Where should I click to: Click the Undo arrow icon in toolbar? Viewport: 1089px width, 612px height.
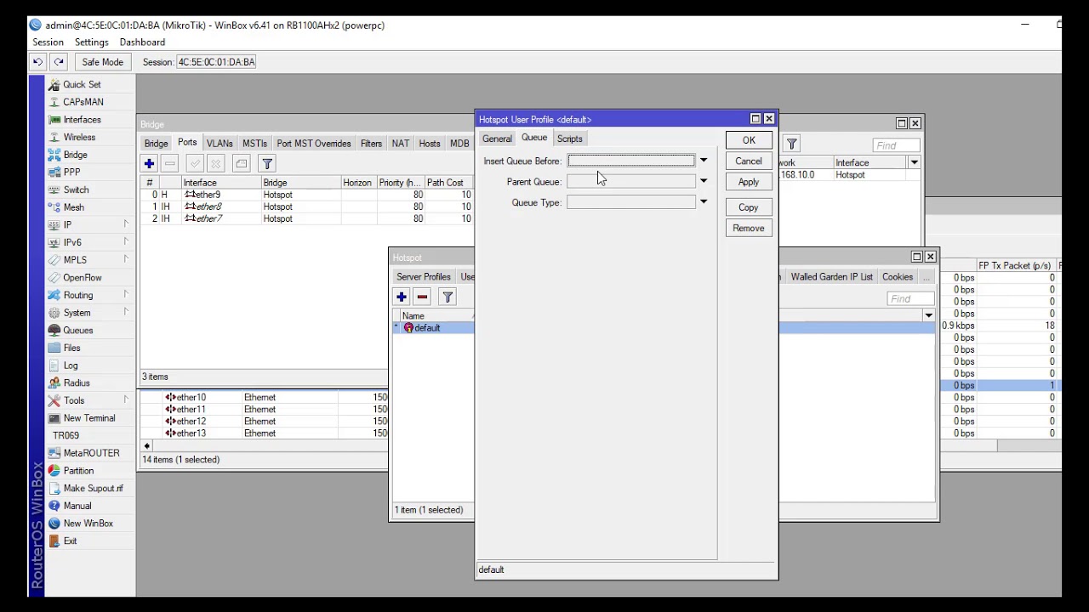coord(37,62)
